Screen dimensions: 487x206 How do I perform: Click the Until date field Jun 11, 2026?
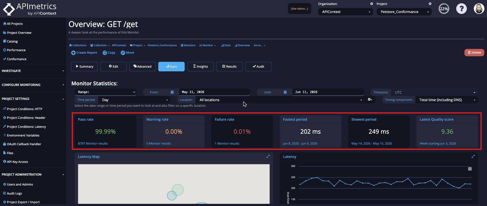328,92
